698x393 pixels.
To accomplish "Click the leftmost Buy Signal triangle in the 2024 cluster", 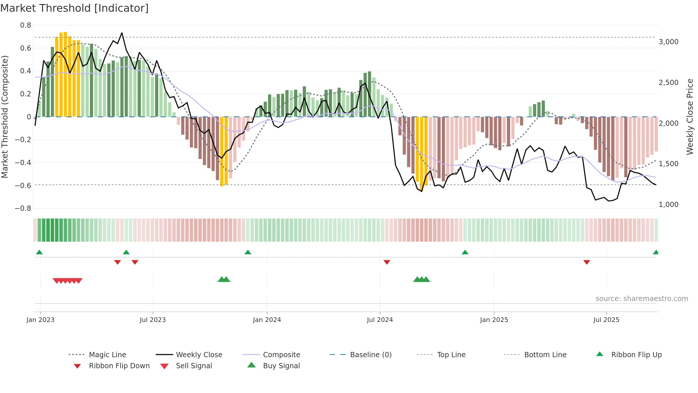I will coord(417,279).
